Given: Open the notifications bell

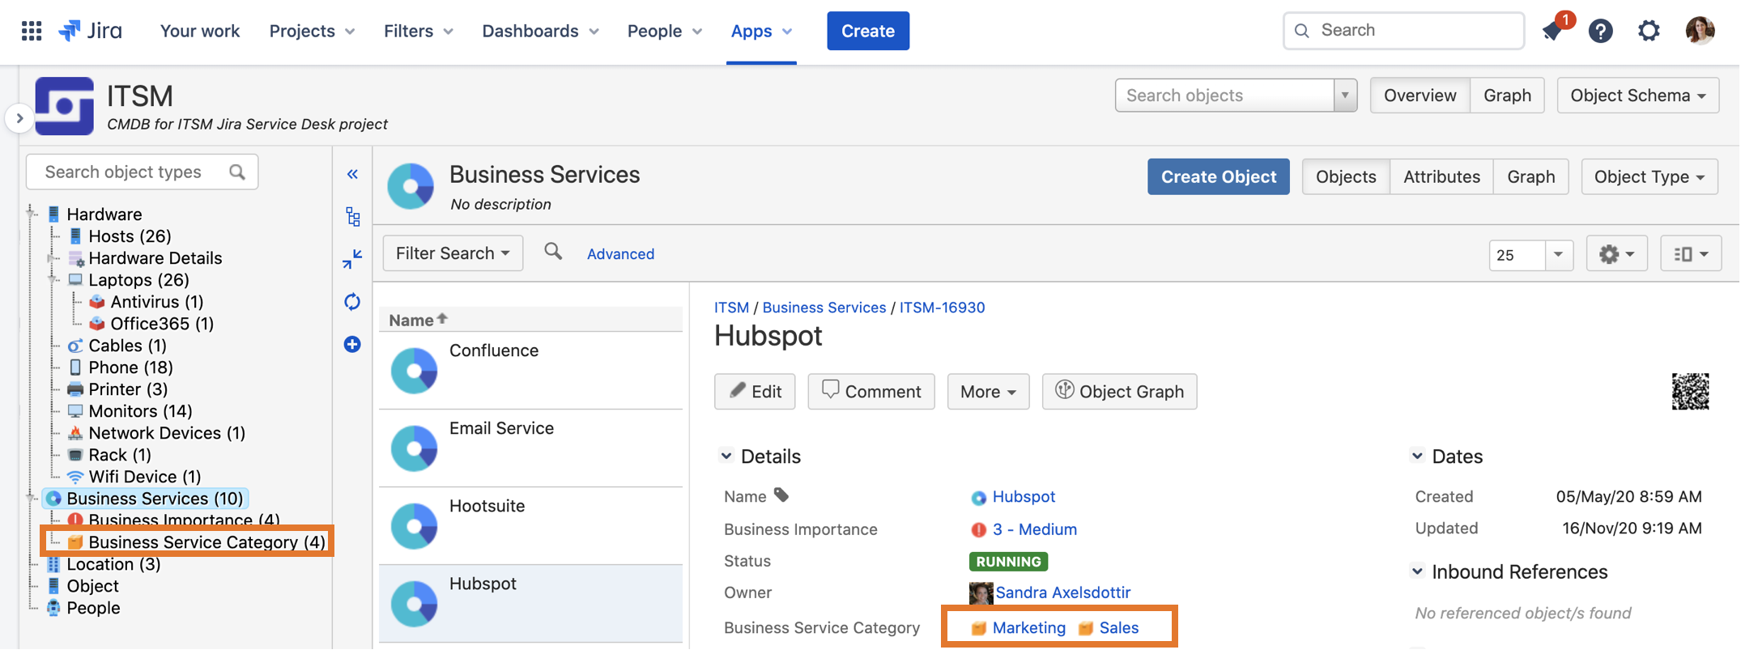Looking at the screenshot, I should 1552,31.
